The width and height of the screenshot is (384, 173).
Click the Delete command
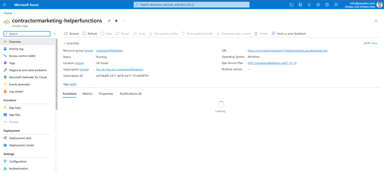[x=261, y=34]
